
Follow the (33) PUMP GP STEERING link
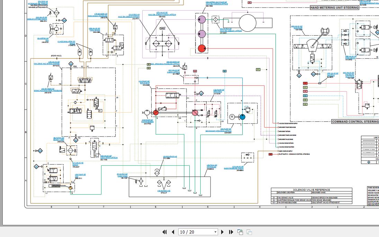pos(219,90)
